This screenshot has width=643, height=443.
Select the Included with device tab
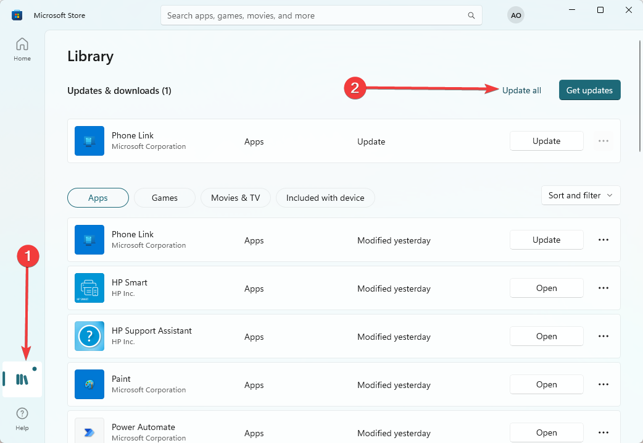click(325, 198)
